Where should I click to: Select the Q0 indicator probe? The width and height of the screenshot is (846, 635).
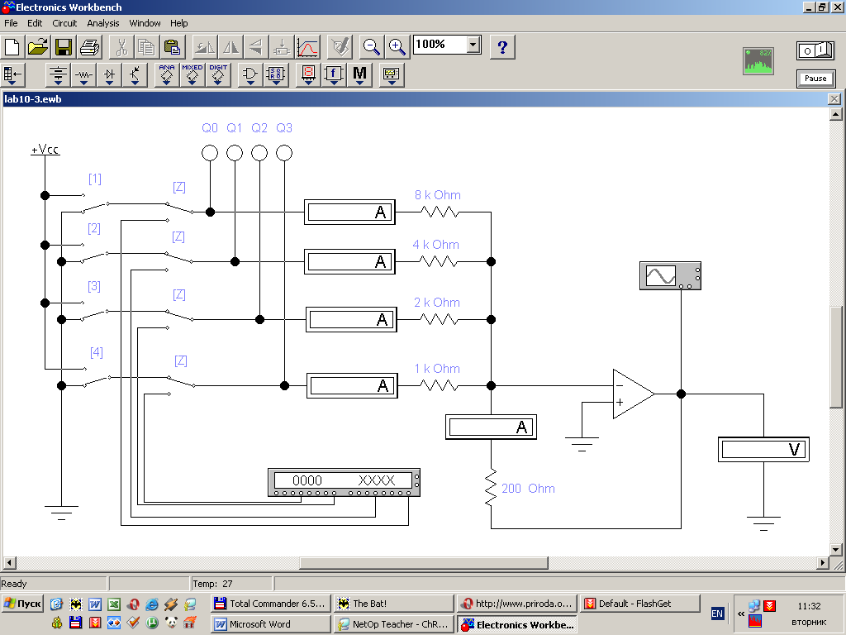pyautogui.click(x=210, y=153)
